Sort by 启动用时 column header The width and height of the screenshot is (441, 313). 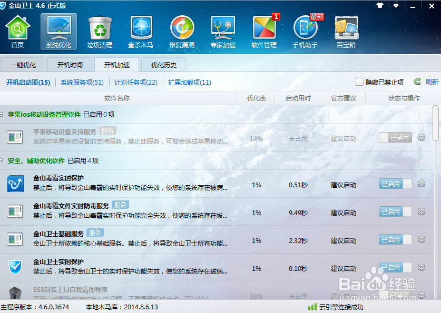coord(298,98)
